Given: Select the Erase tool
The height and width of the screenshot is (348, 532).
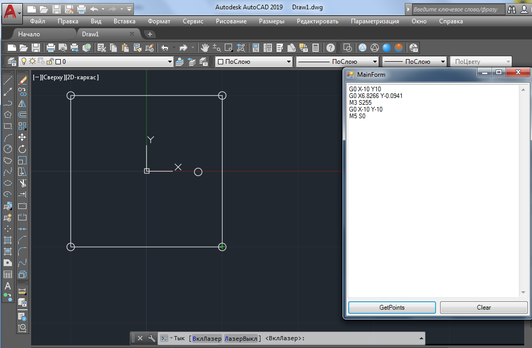Looking at the screenshot, I should 22,81.
